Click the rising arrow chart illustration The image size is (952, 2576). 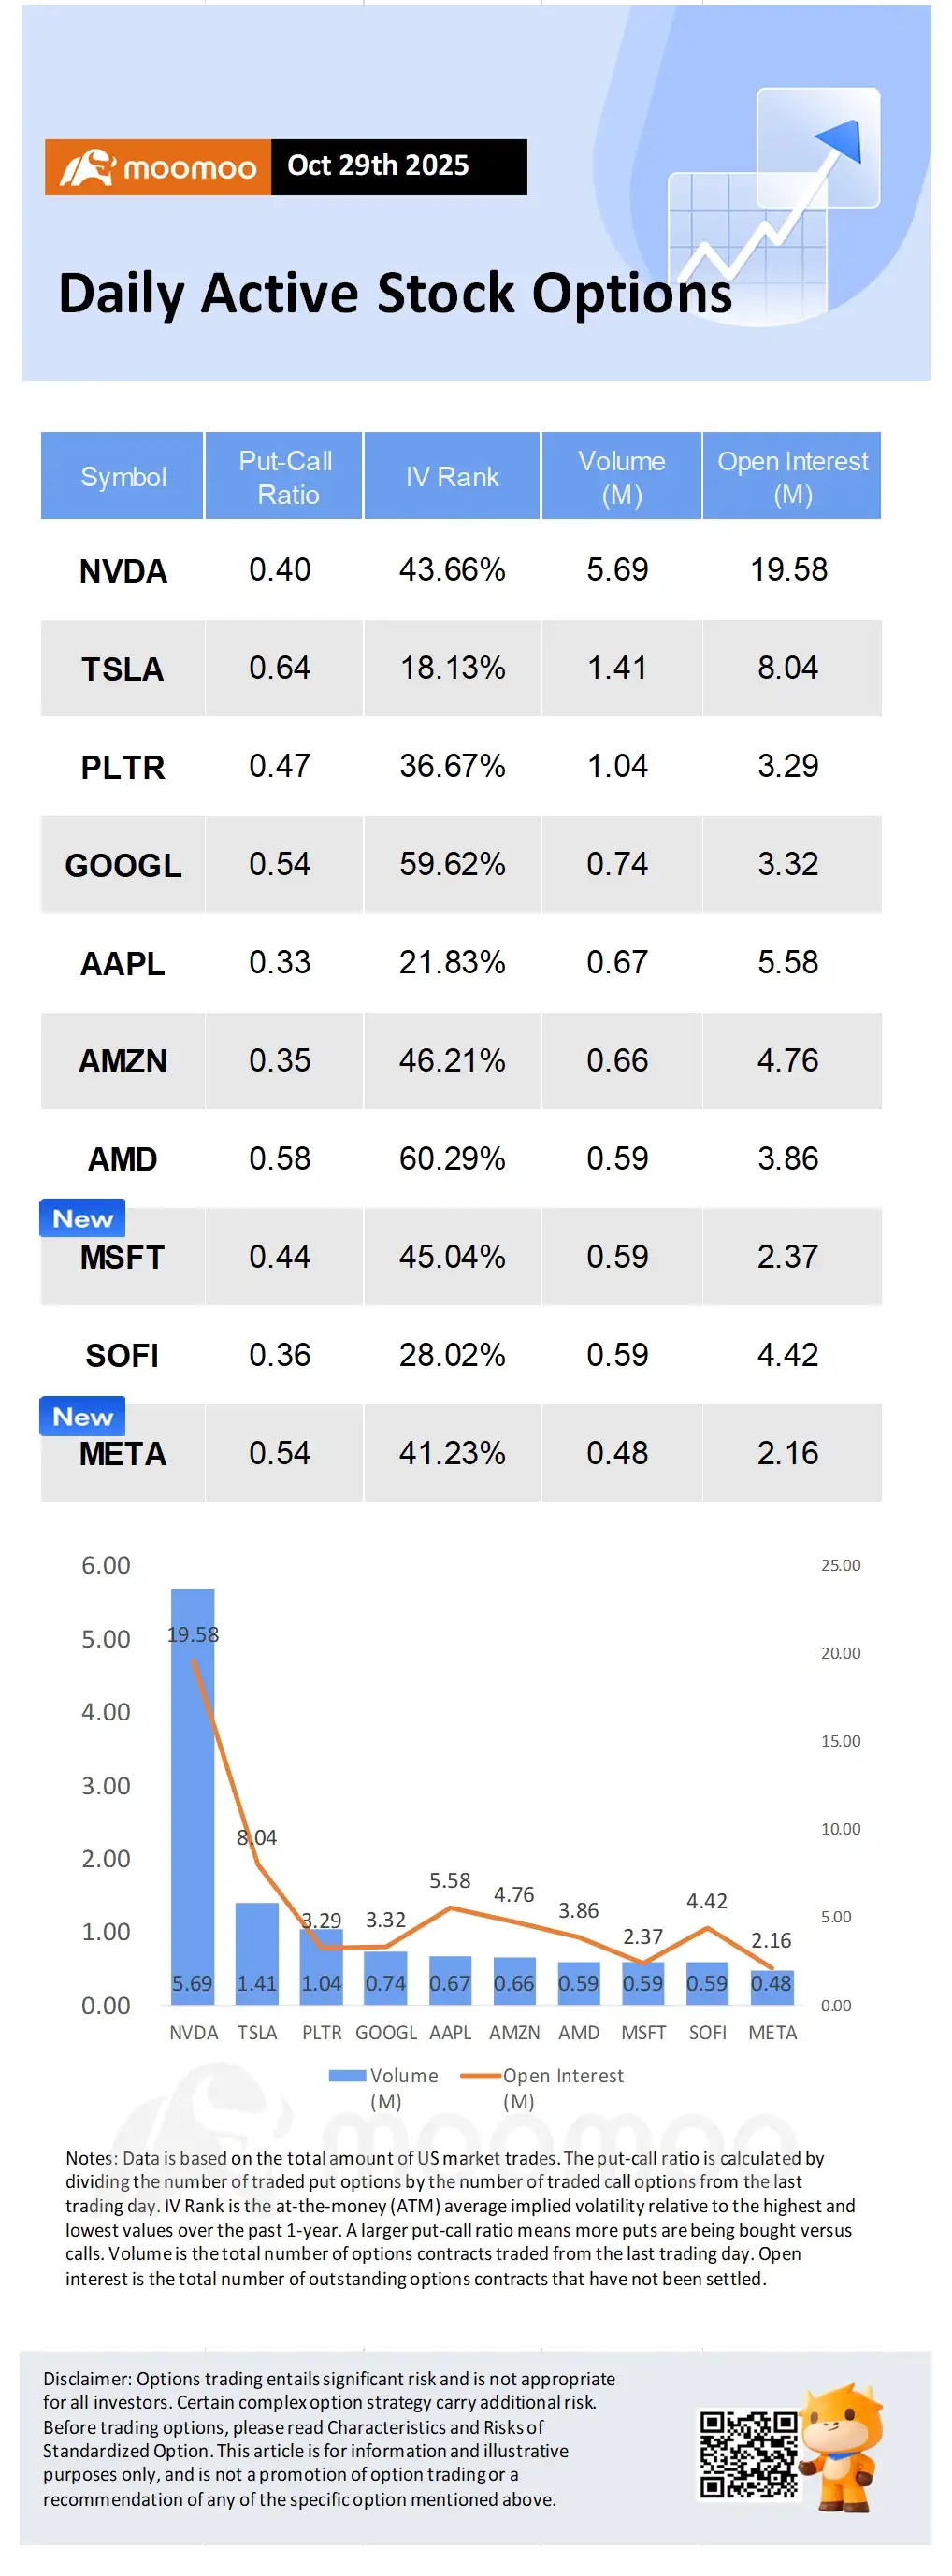click(774, 203)
